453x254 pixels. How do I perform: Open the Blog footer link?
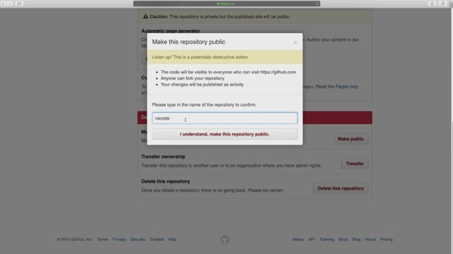356,239
